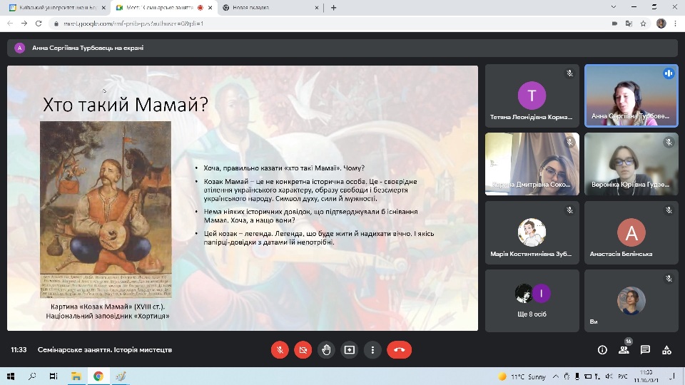685x385 pixels.
Task: Open the chat panel icon
Action: tap(645, 349)
